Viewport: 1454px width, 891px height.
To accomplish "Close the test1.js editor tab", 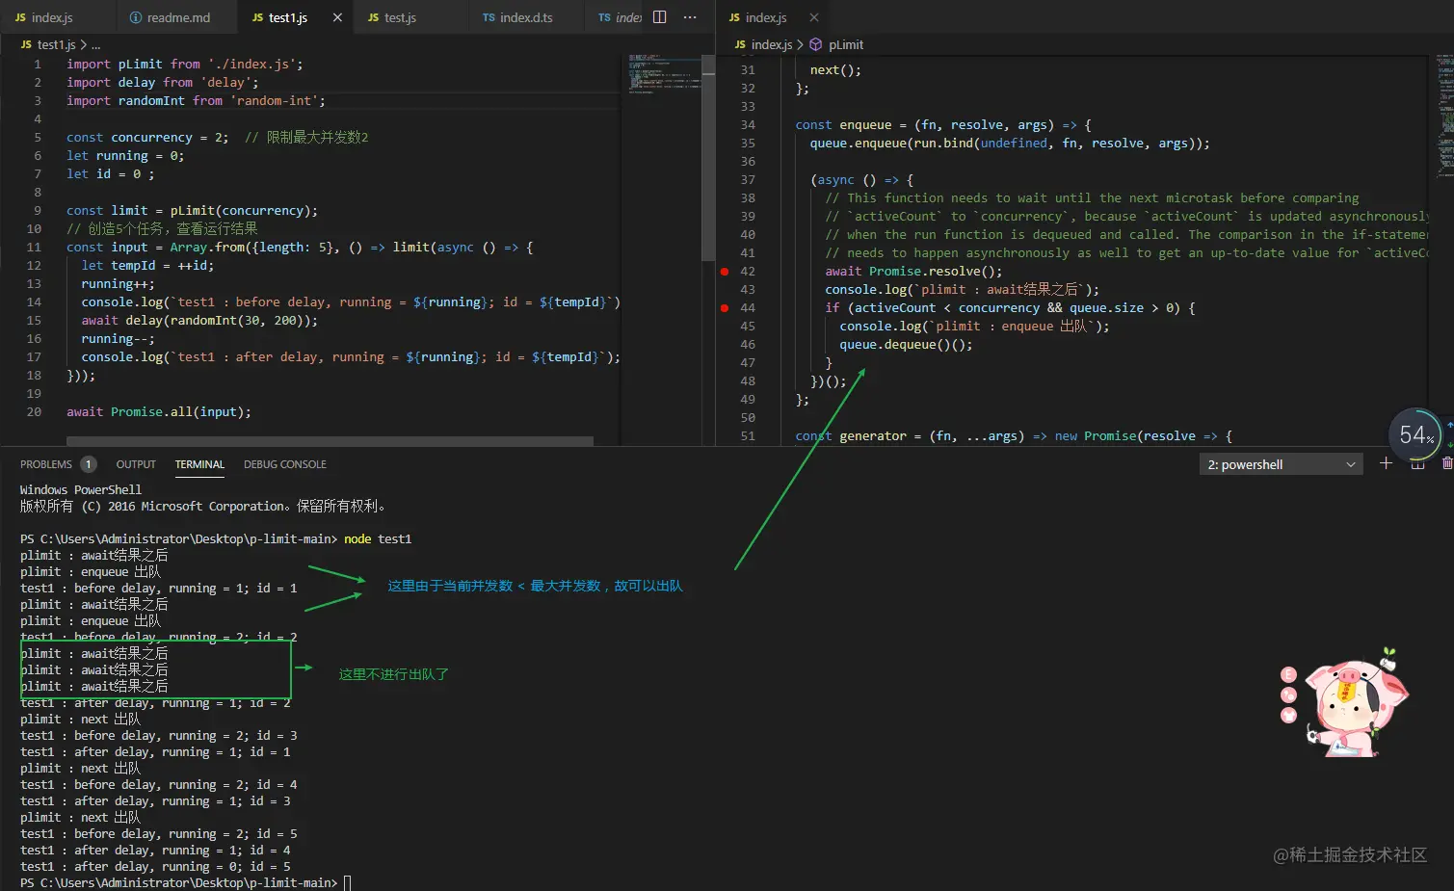I will point(337,17).
